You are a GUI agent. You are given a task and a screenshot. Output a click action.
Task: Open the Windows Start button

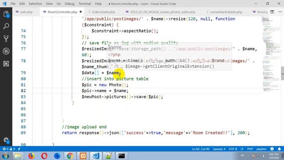pyautogui.click(x=5, y=156)
